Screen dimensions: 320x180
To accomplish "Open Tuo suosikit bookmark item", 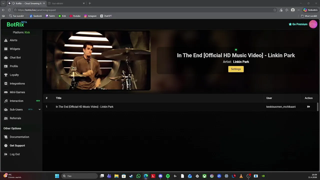I will click(16, 16).
